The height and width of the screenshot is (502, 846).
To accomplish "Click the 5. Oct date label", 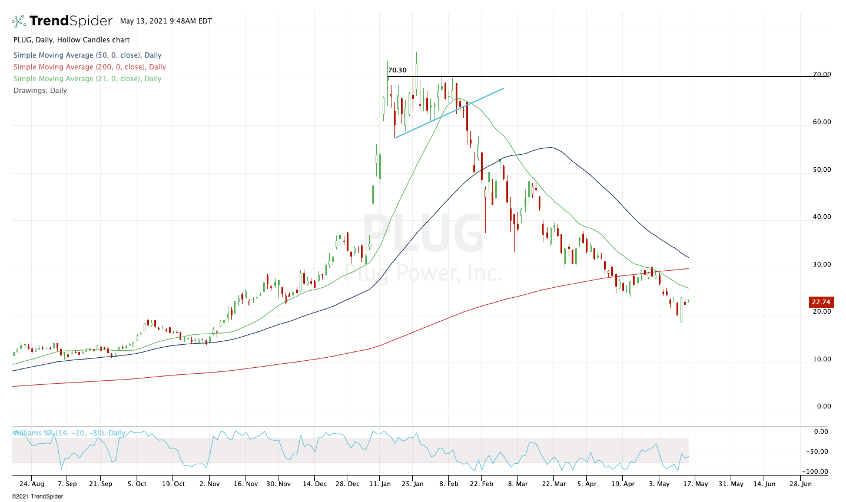I will [137, 484].
